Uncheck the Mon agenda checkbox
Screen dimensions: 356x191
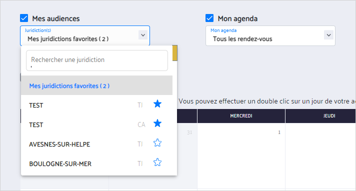click(x=209, y=18)
